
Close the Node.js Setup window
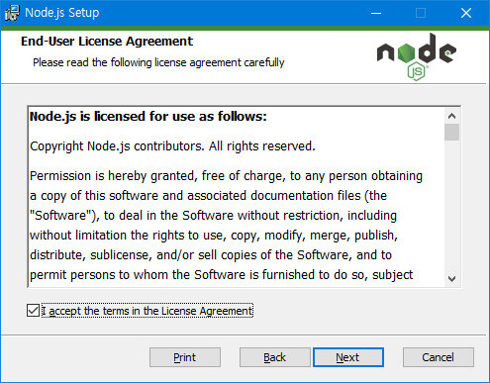tap(466, 13)
